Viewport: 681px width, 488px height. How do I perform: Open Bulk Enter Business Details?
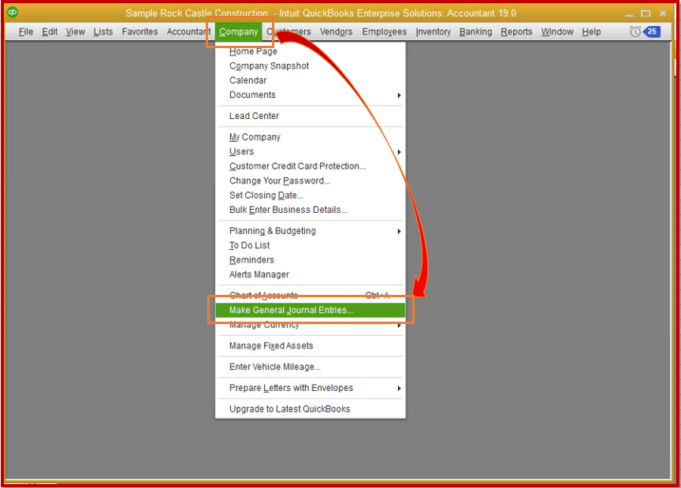311,210
